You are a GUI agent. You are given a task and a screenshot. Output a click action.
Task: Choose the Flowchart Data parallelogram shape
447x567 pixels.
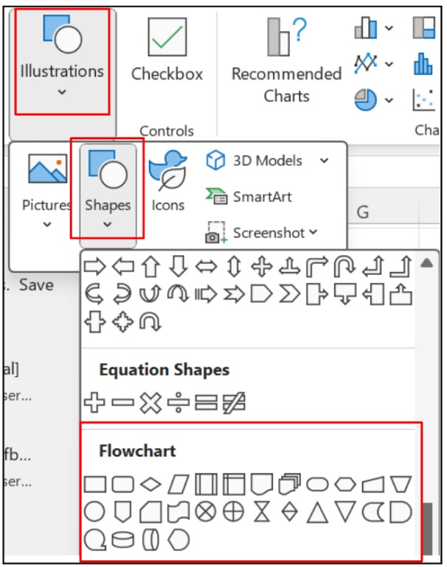[x=178, y=484]
